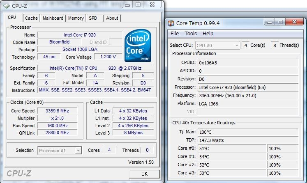Image resolution: width=307 pixels, height=183 pixels.
Task: Click the APICID field in Core Temp
Action: coord(248,71)
